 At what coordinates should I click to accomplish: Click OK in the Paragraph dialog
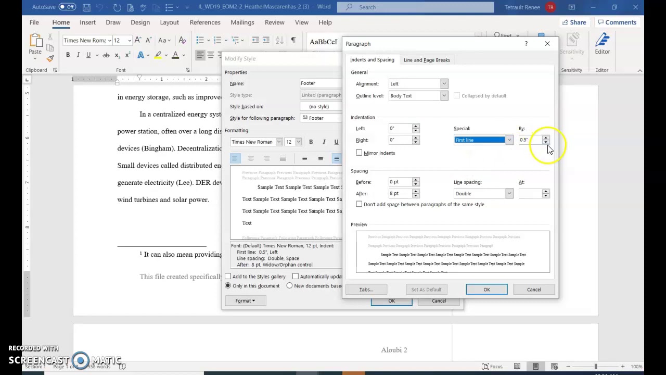tap(486, 290)
